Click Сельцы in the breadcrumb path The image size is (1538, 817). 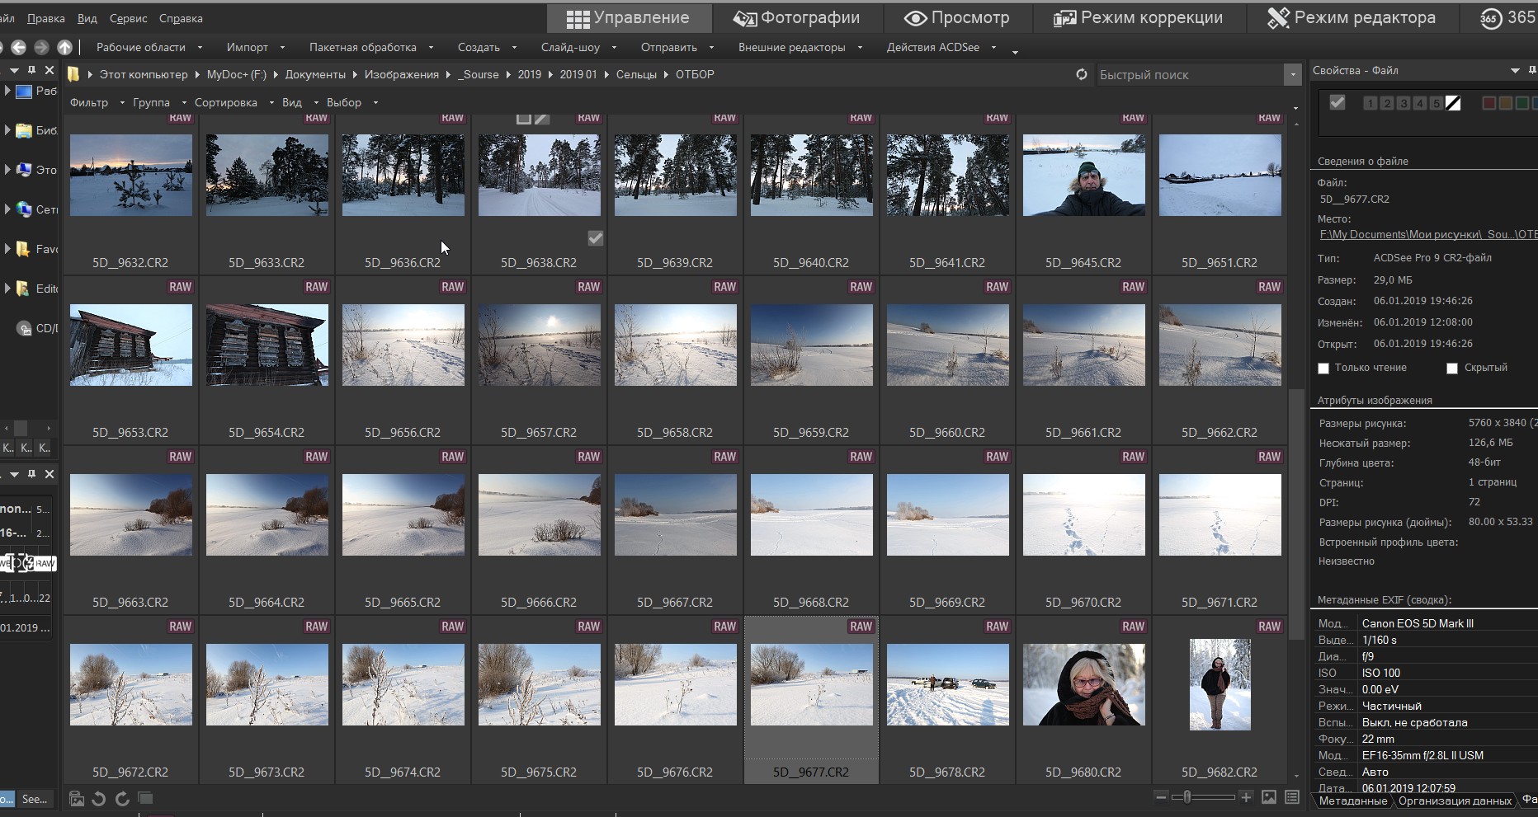636,74
